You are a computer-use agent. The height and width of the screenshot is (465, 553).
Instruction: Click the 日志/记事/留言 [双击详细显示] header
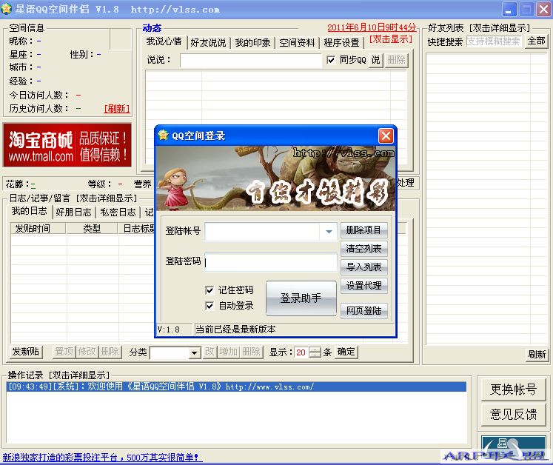point(73,198)
